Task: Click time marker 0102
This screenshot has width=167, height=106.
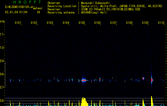Action: [x=34, y=23]
